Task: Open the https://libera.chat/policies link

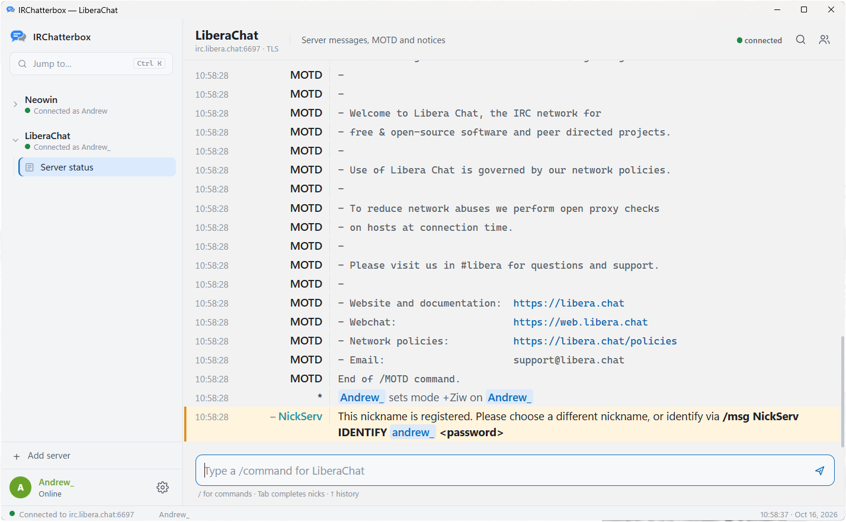Action: coord(595,341)
